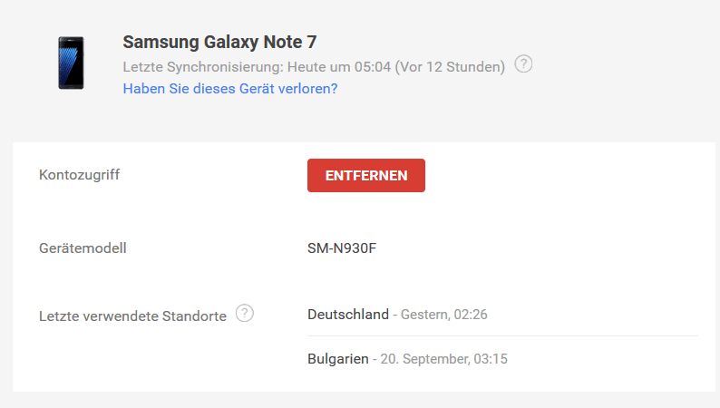Screen dimensions: 720x408
Task: Remove account access with ENTFERNEN button
Action: coord(366,175)
